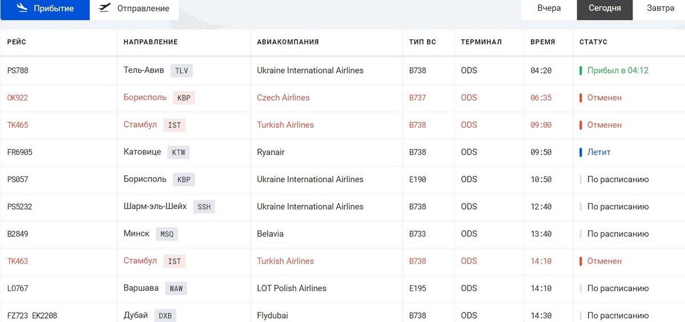Screen dimensions: 685x322
Task: Click the TLV airport code badge
Action: tap(182, 71)
